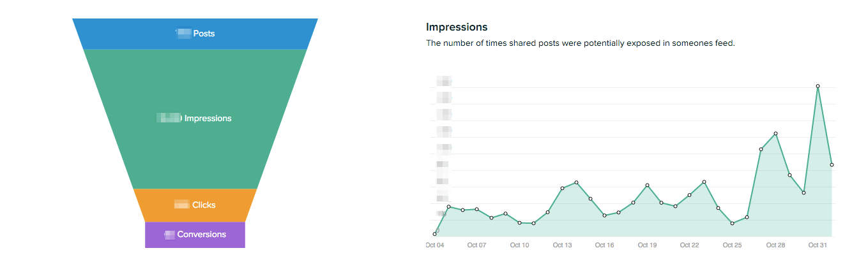Click the Impressions chart heading

tap(457, 27)
